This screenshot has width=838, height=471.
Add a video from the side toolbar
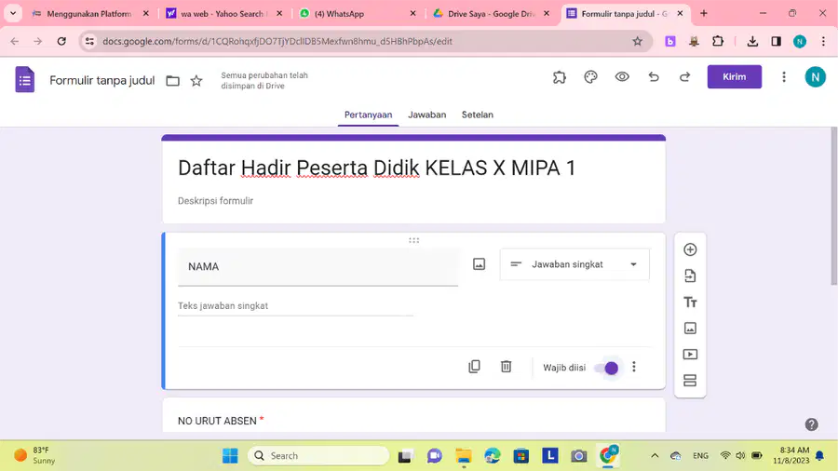[x=690, y=354]
